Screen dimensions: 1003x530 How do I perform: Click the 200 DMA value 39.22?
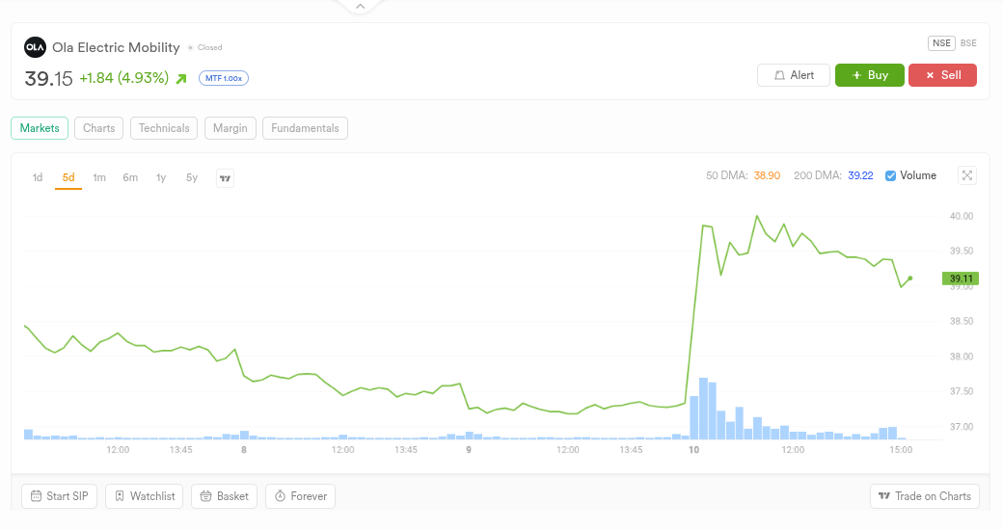pyautogui.click(x=860, y=175)
